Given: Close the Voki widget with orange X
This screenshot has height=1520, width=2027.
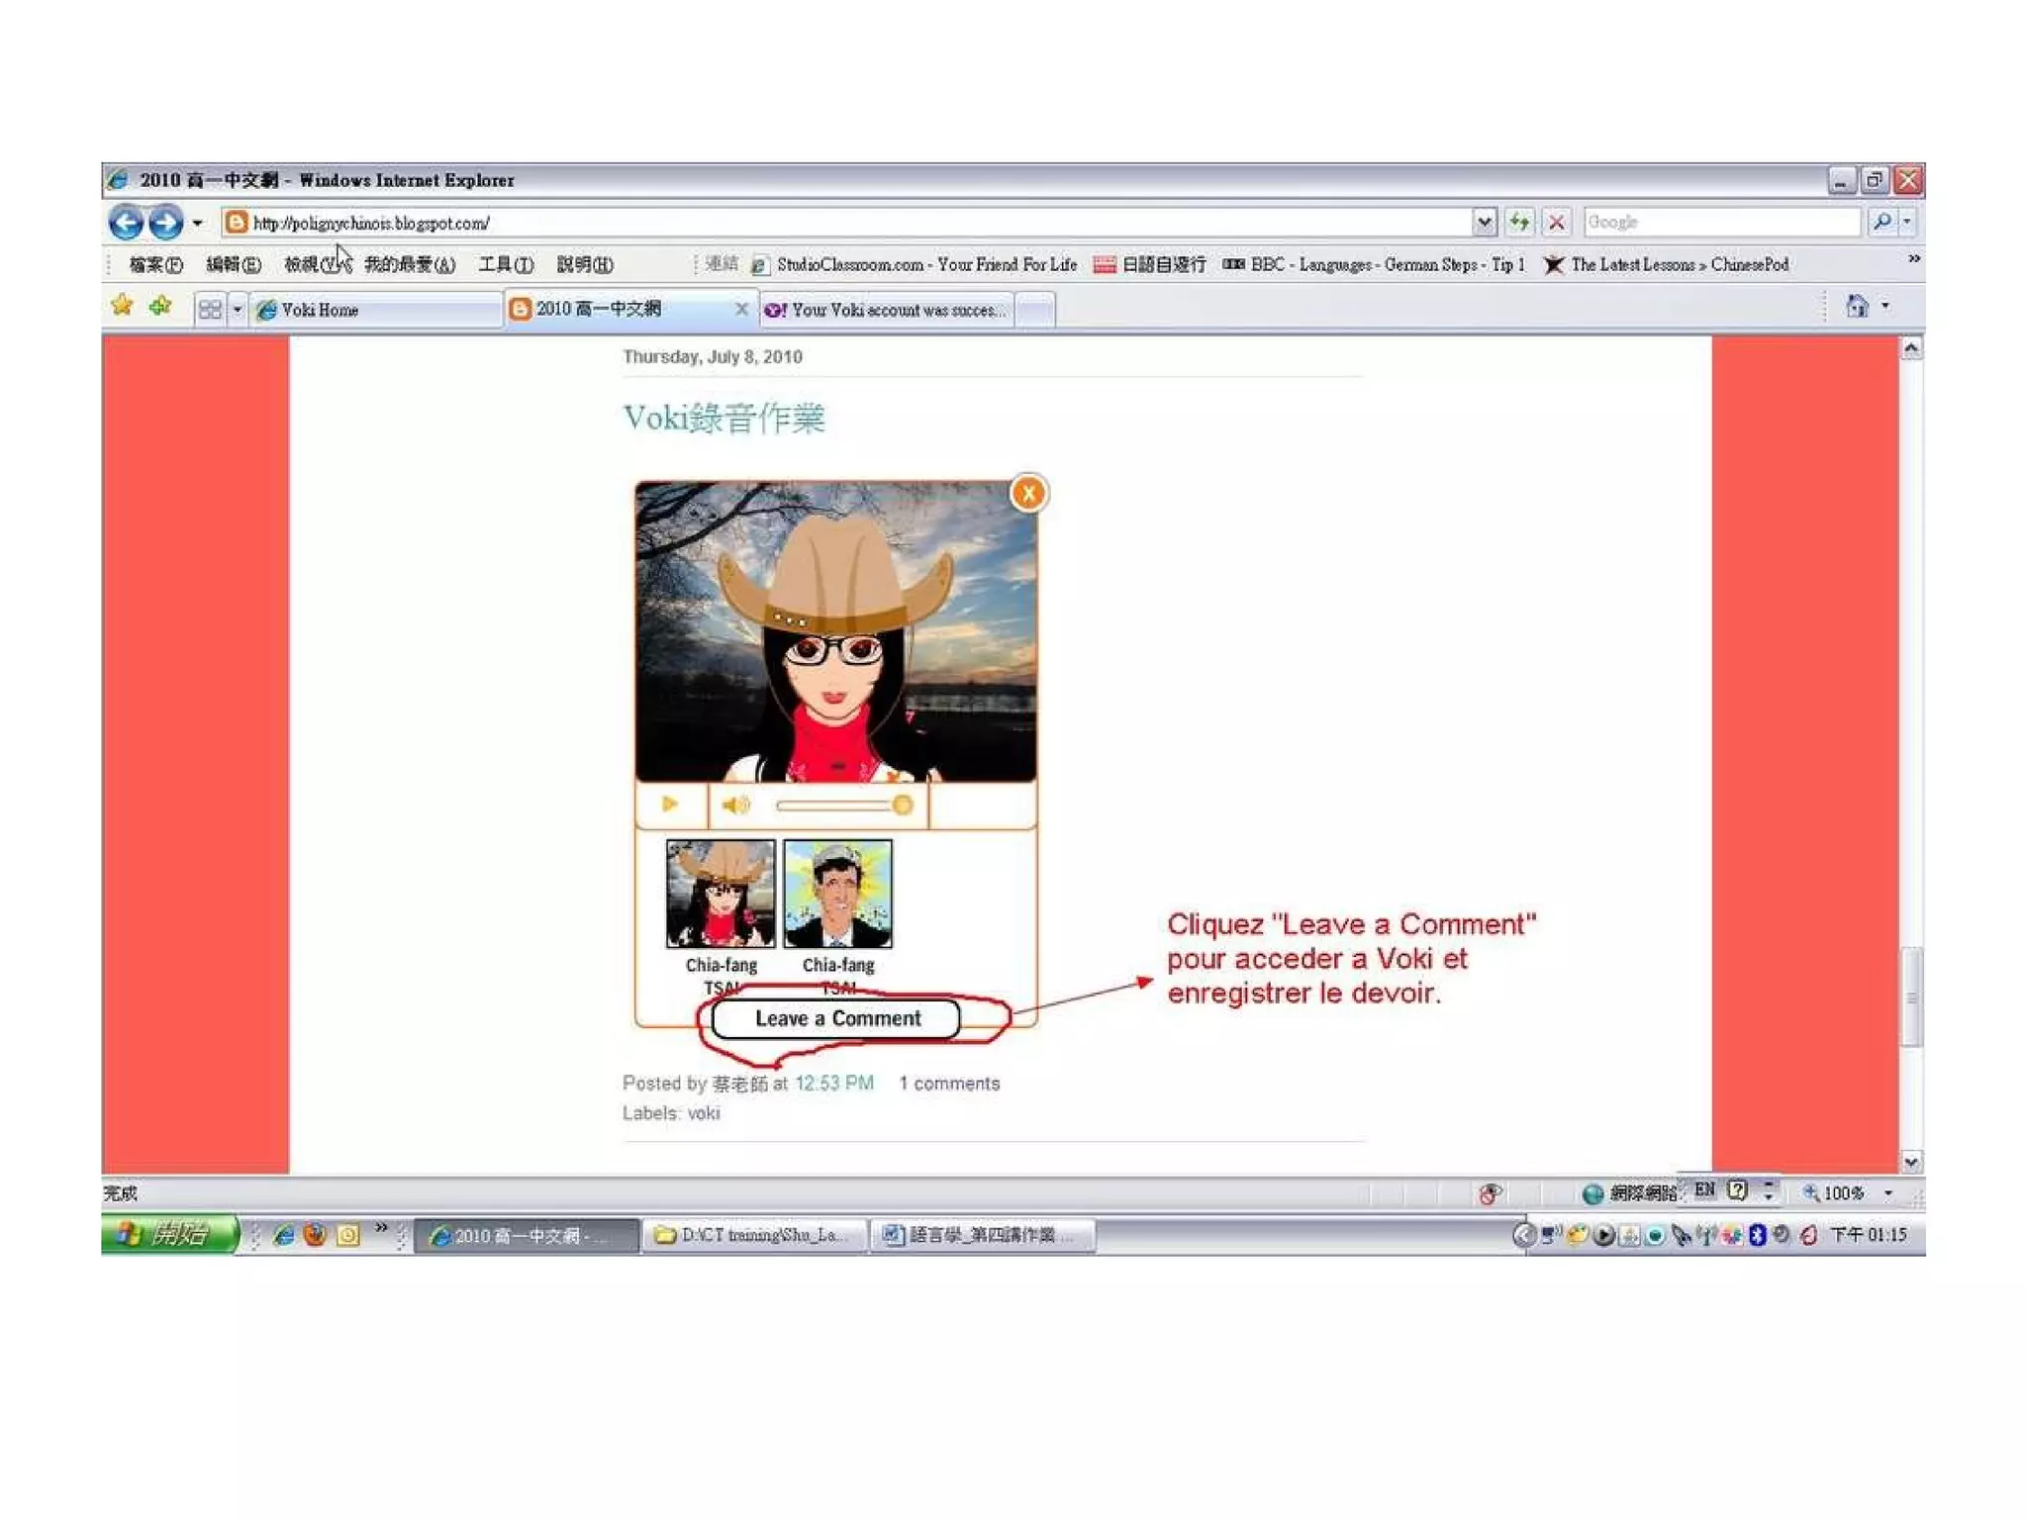Looking at the screenshot, I should tap(1028, 493).
